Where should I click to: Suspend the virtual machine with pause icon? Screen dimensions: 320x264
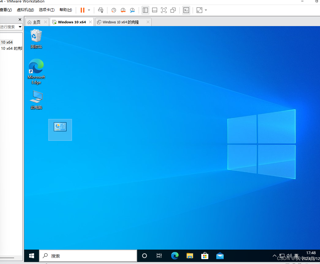point(83,10)
